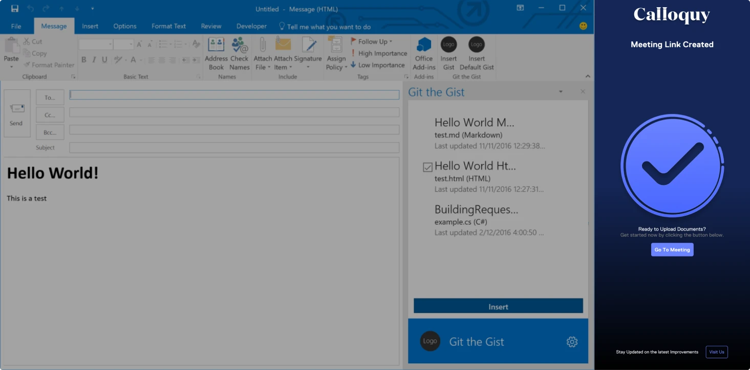The width and height of the screenshot is (750, 370).
Task: Open Office Add-ins
Action: 424,54
